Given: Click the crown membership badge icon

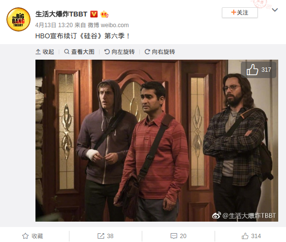Looking at the screenshot, I should click(x=104, y=14).
